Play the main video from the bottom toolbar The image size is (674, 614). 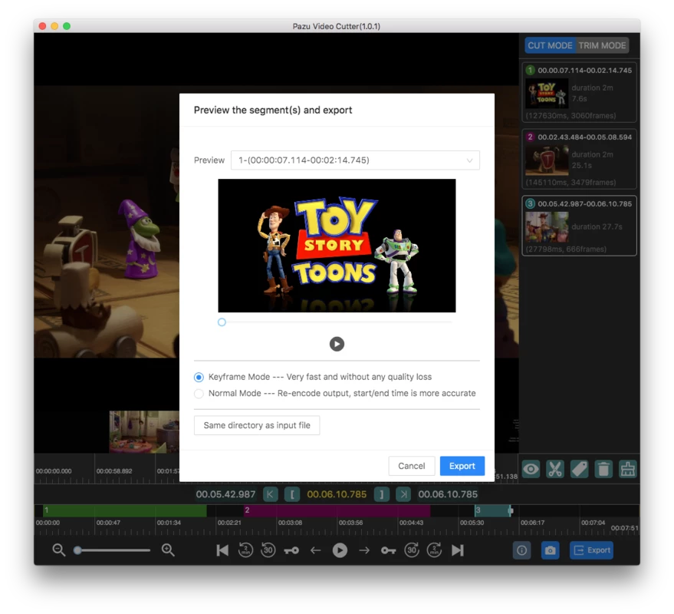point(340,550)
